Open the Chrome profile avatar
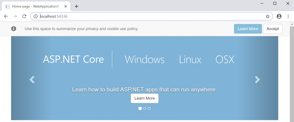 coord(279,16)
